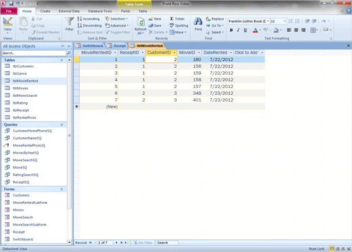Click Toggle Filter in ribbon
The height and width of the screenshot is (252, 352).
click(x=118, y=33)
